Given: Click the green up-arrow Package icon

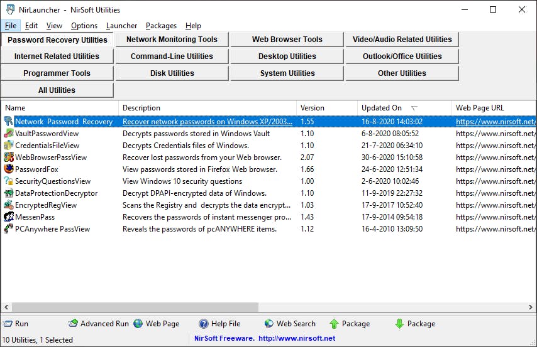Looking at the screenshot, I should point(334,324).
